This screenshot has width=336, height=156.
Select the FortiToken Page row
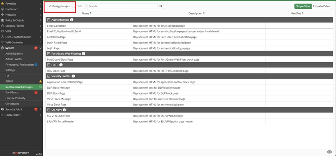(x=189, y=37)
